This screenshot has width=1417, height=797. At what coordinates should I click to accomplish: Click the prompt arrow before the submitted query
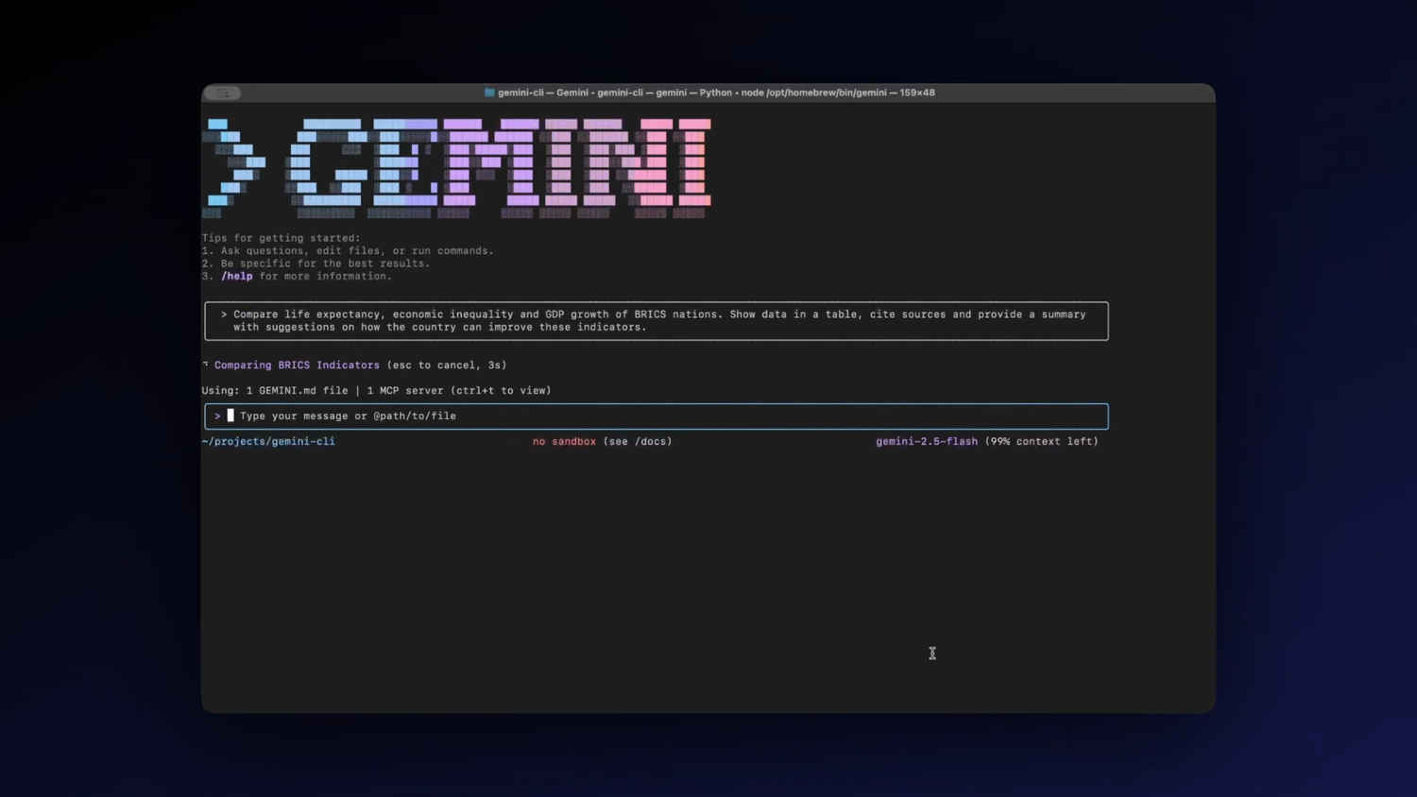coord(224,314)
